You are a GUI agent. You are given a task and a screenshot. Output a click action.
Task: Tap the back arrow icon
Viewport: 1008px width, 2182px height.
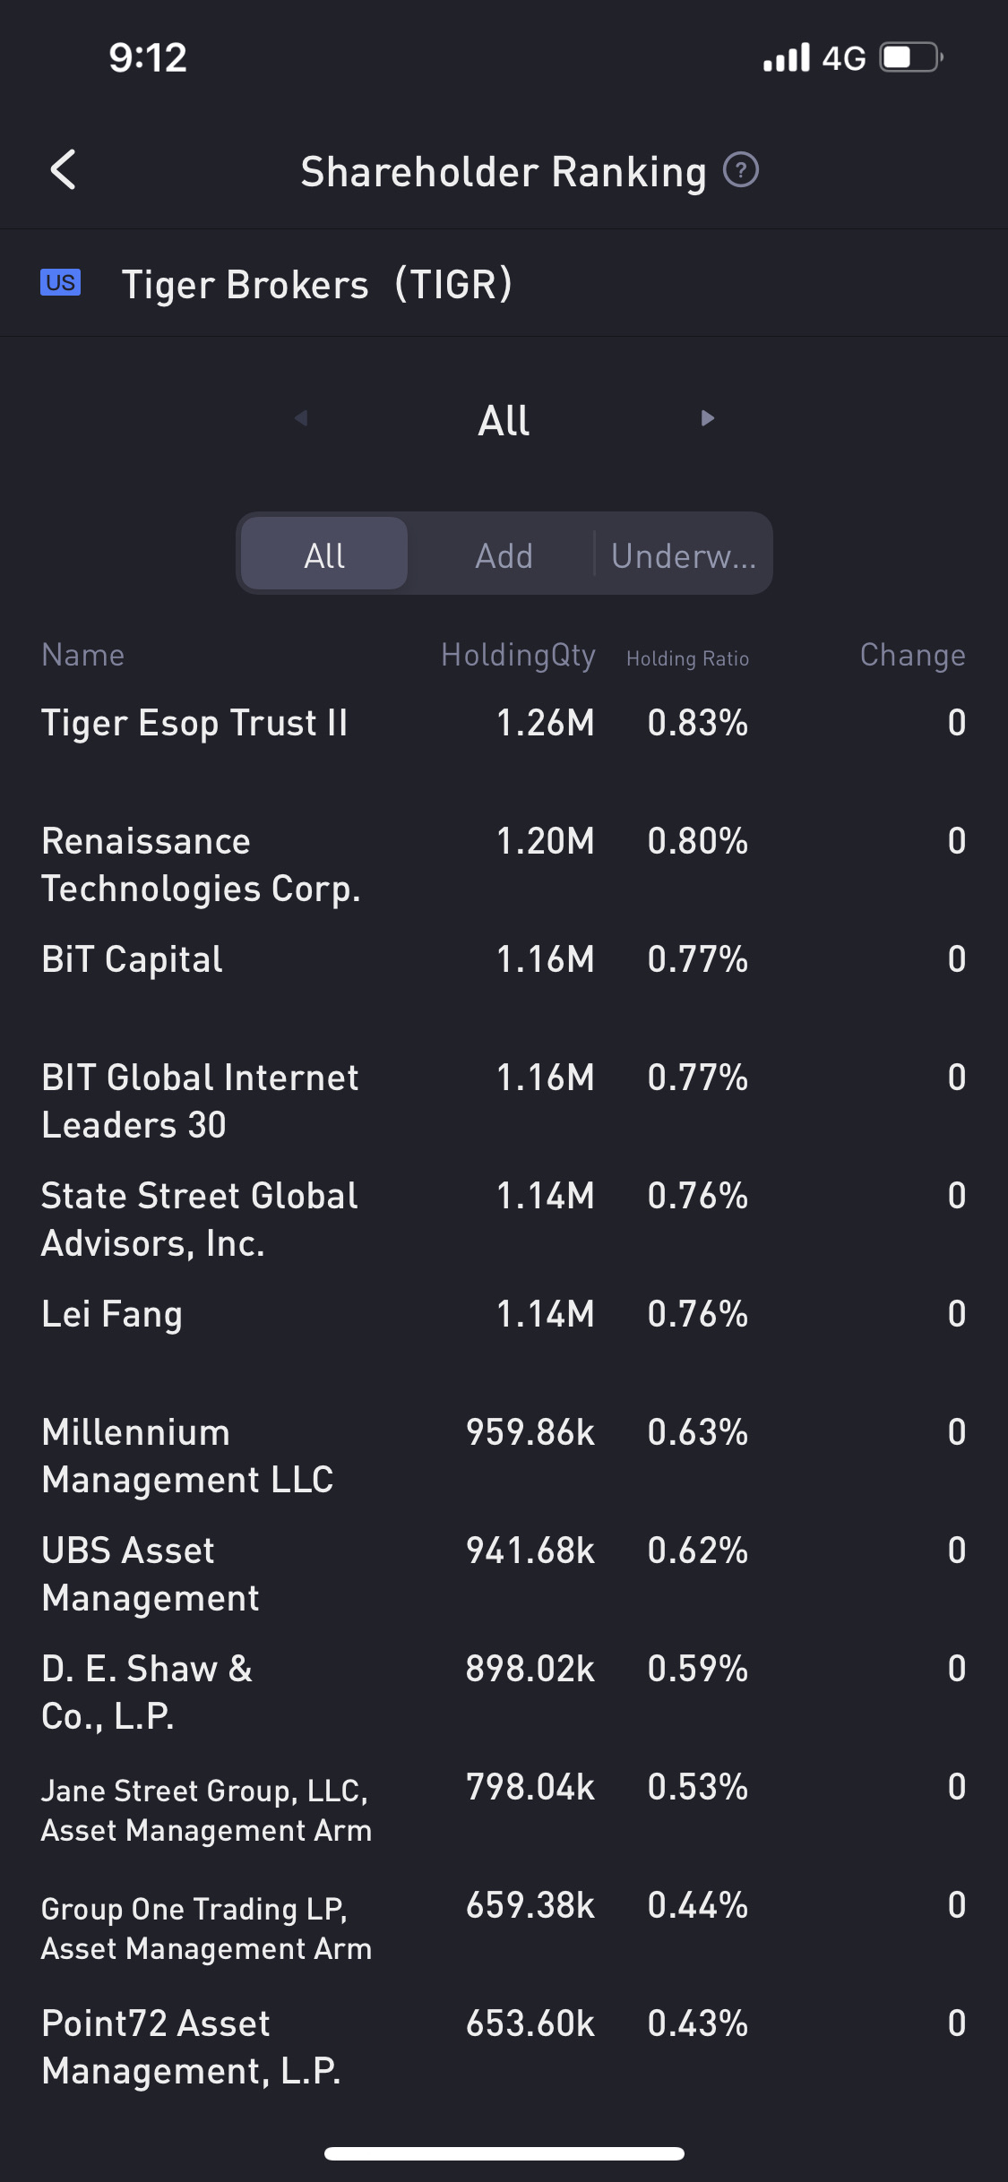(63, 170)
